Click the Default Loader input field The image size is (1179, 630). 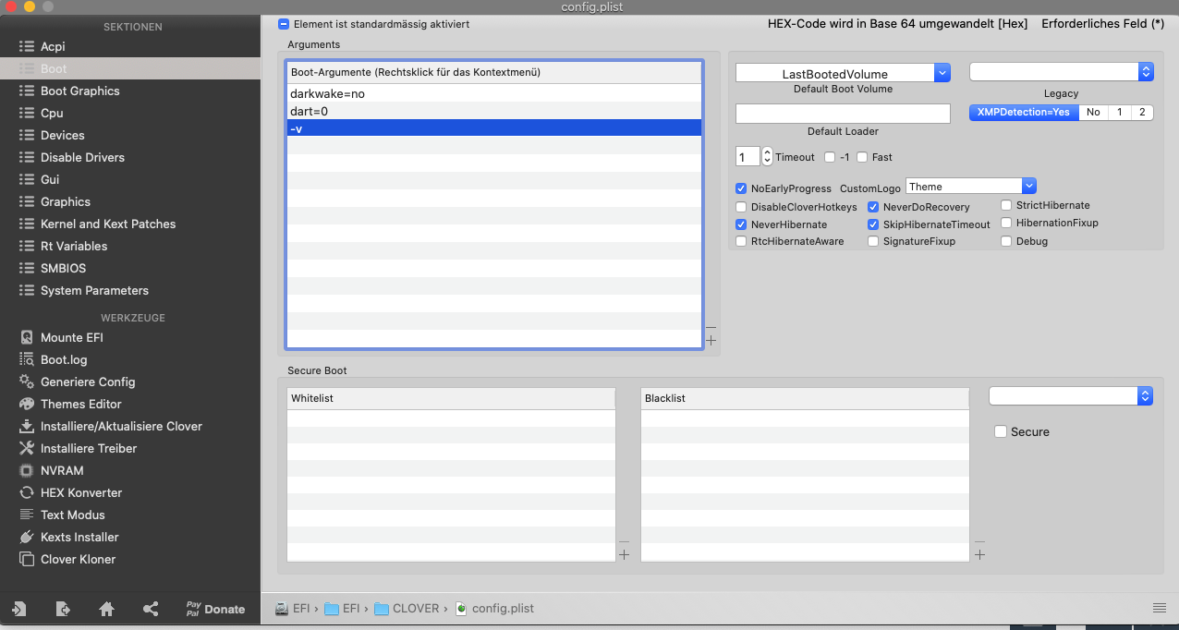(843, 113)
